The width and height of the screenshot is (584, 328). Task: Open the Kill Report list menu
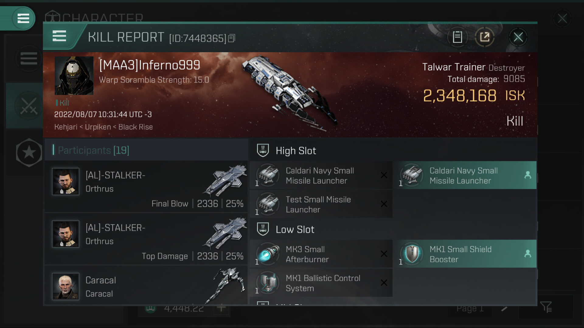pos(59,36)
